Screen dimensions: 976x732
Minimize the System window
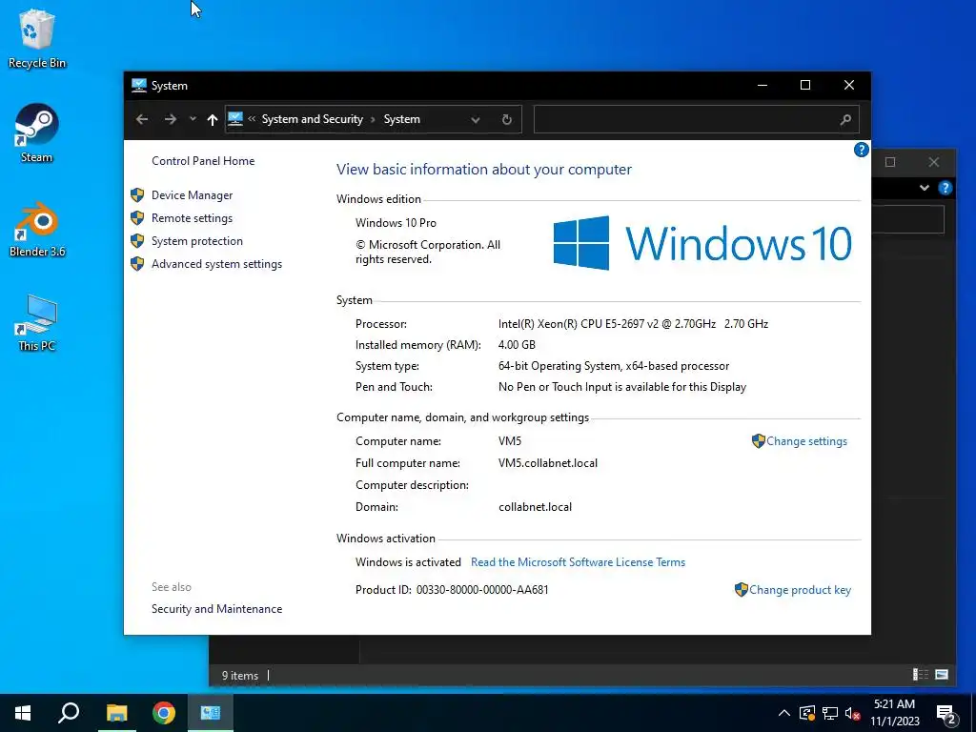click(762, 85)
